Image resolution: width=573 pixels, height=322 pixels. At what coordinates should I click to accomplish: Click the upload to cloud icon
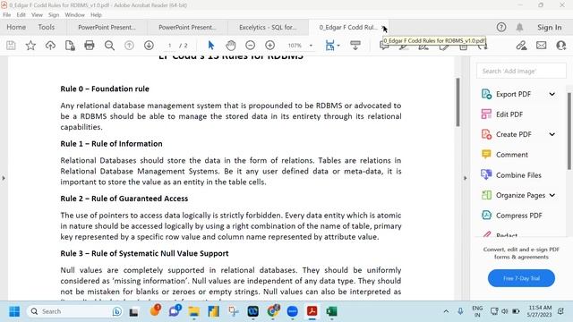50,46
